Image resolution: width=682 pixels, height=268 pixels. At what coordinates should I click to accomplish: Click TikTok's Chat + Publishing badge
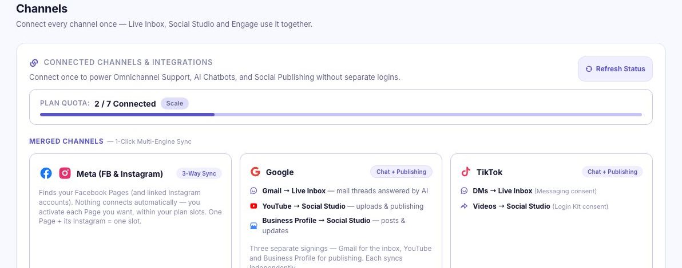(x=612, y=172)
